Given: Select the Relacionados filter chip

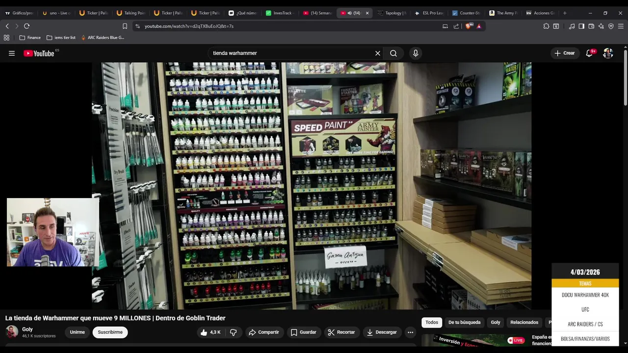Looking at the screenshot, I should tap(524, 323).
